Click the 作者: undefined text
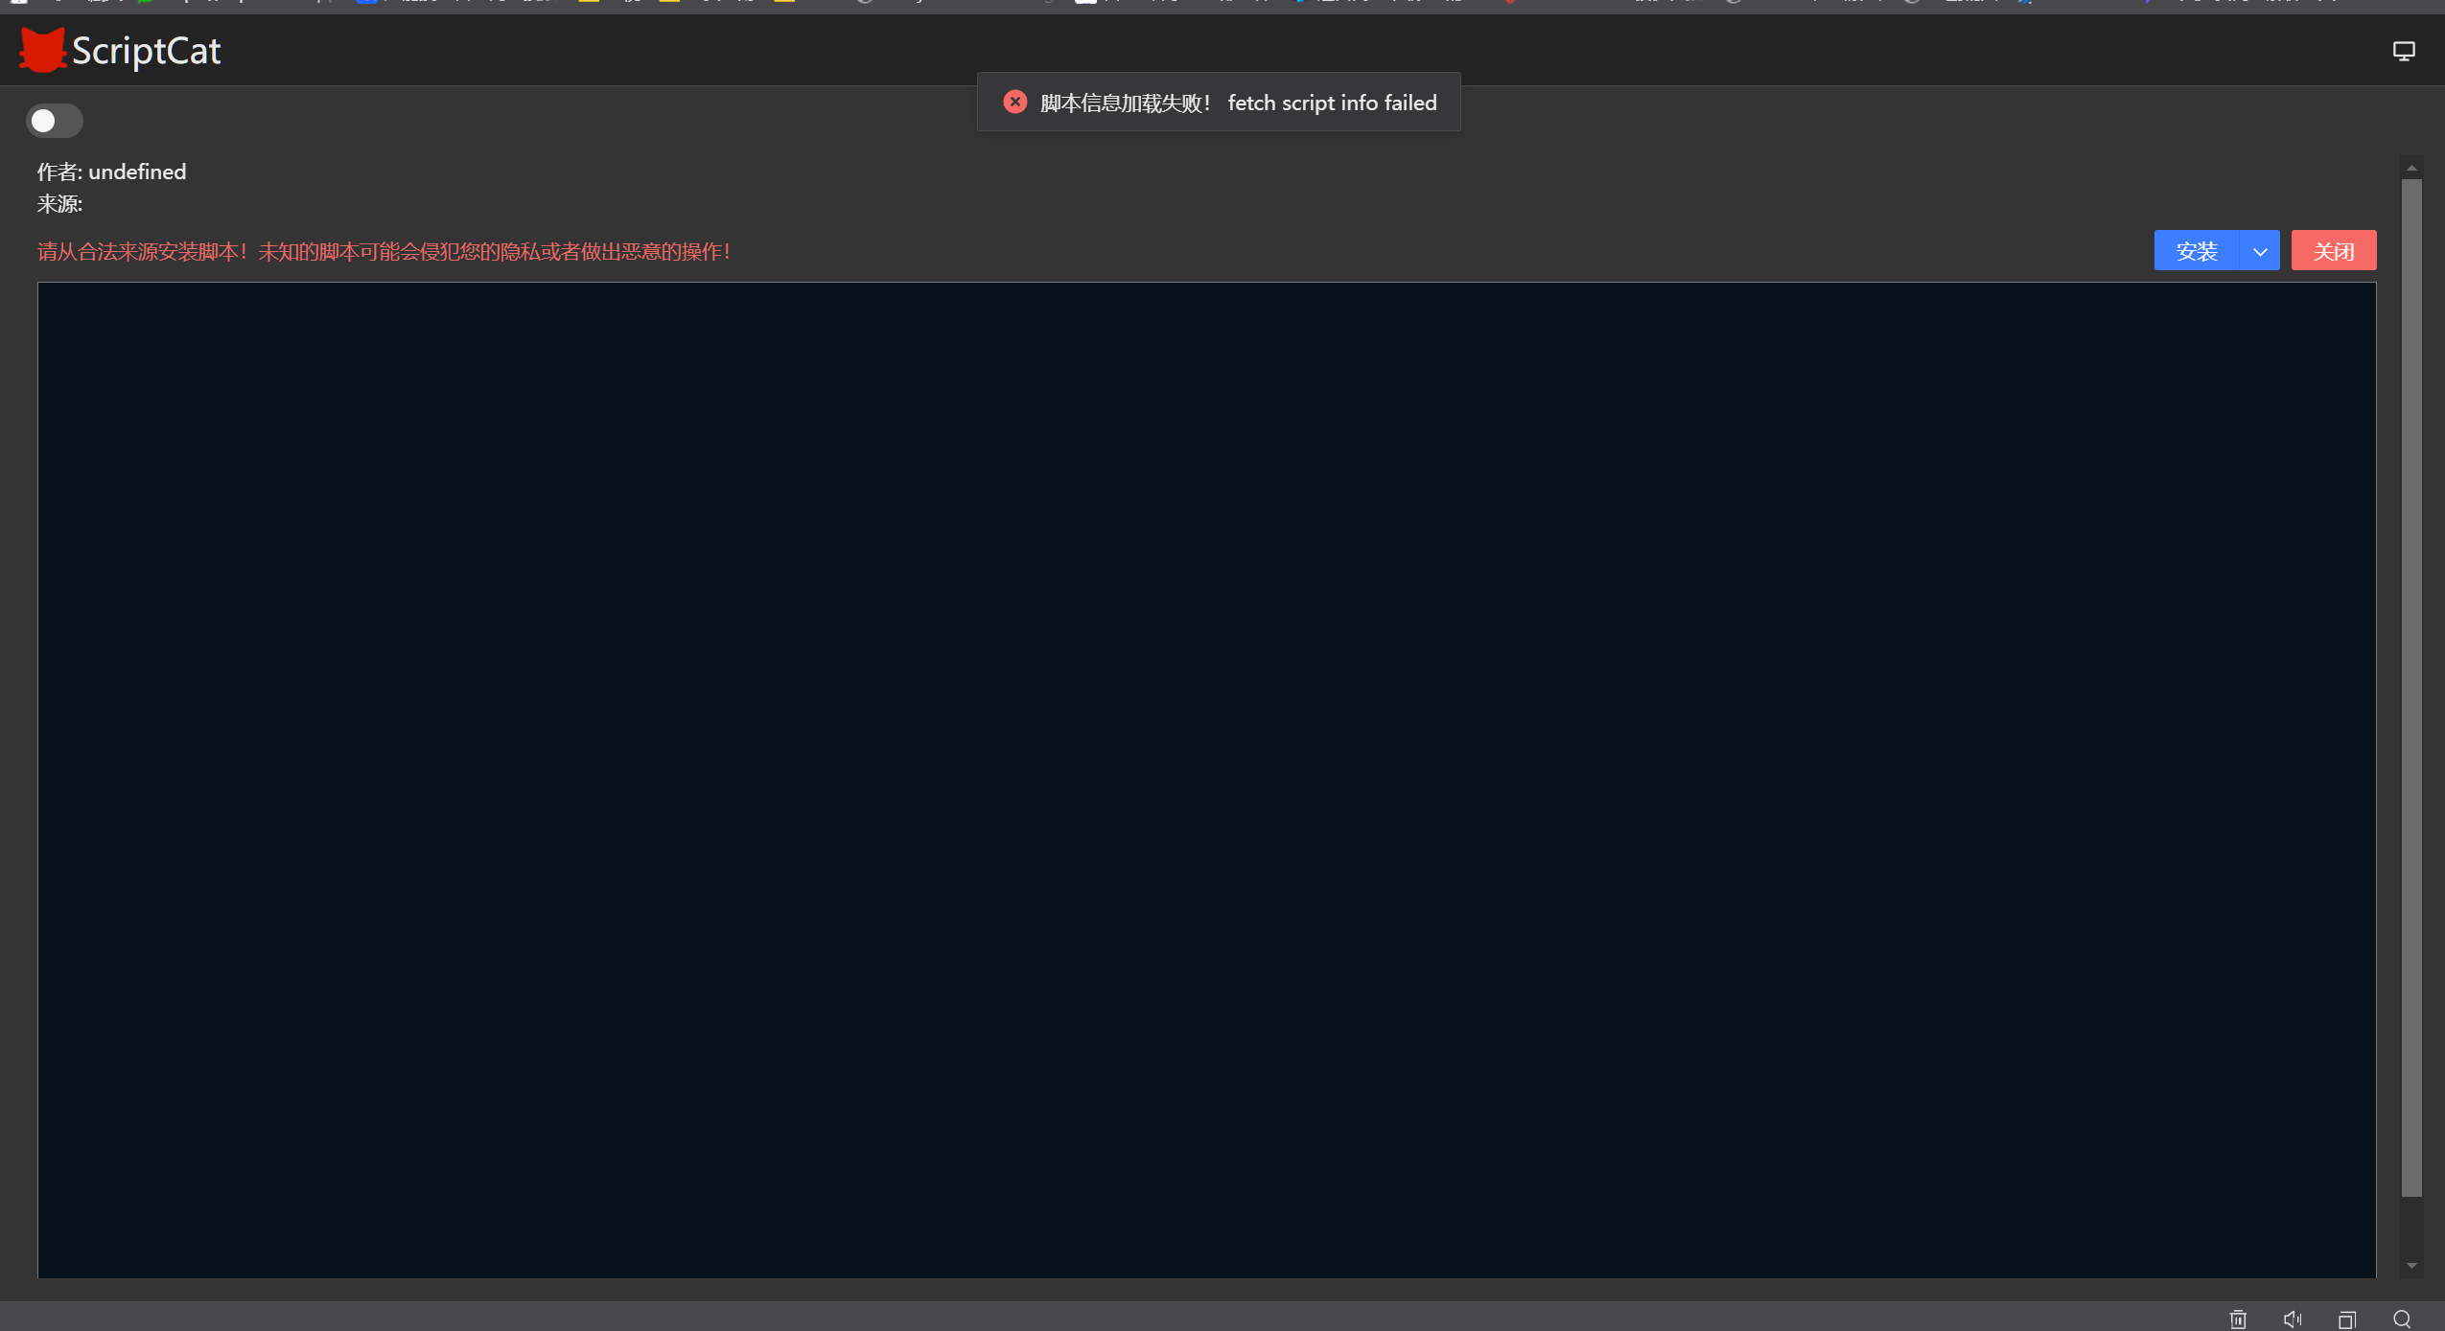 (111, 172)
